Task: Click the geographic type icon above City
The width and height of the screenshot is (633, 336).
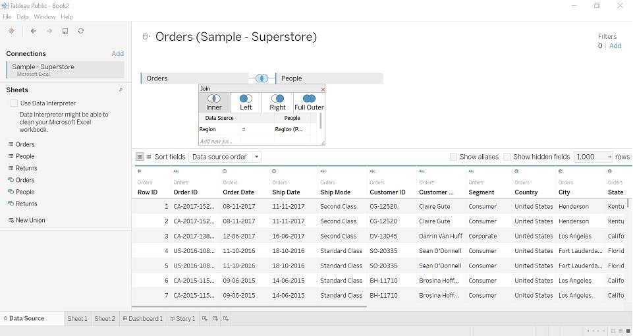Action: tap(561, 171)
